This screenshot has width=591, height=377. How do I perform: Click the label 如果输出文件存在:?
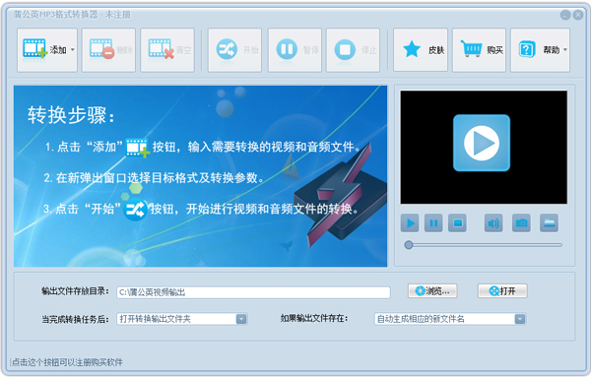pos(314,319)
